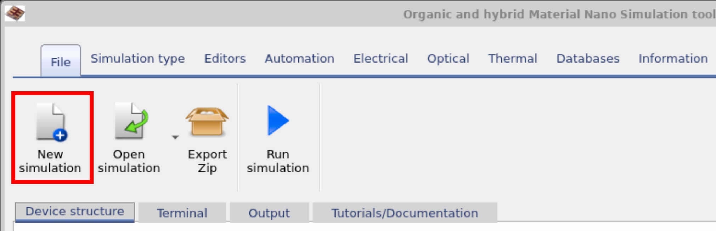Click the window title bar text
This screenshot has height=231, width=716.
click(559, 14)
